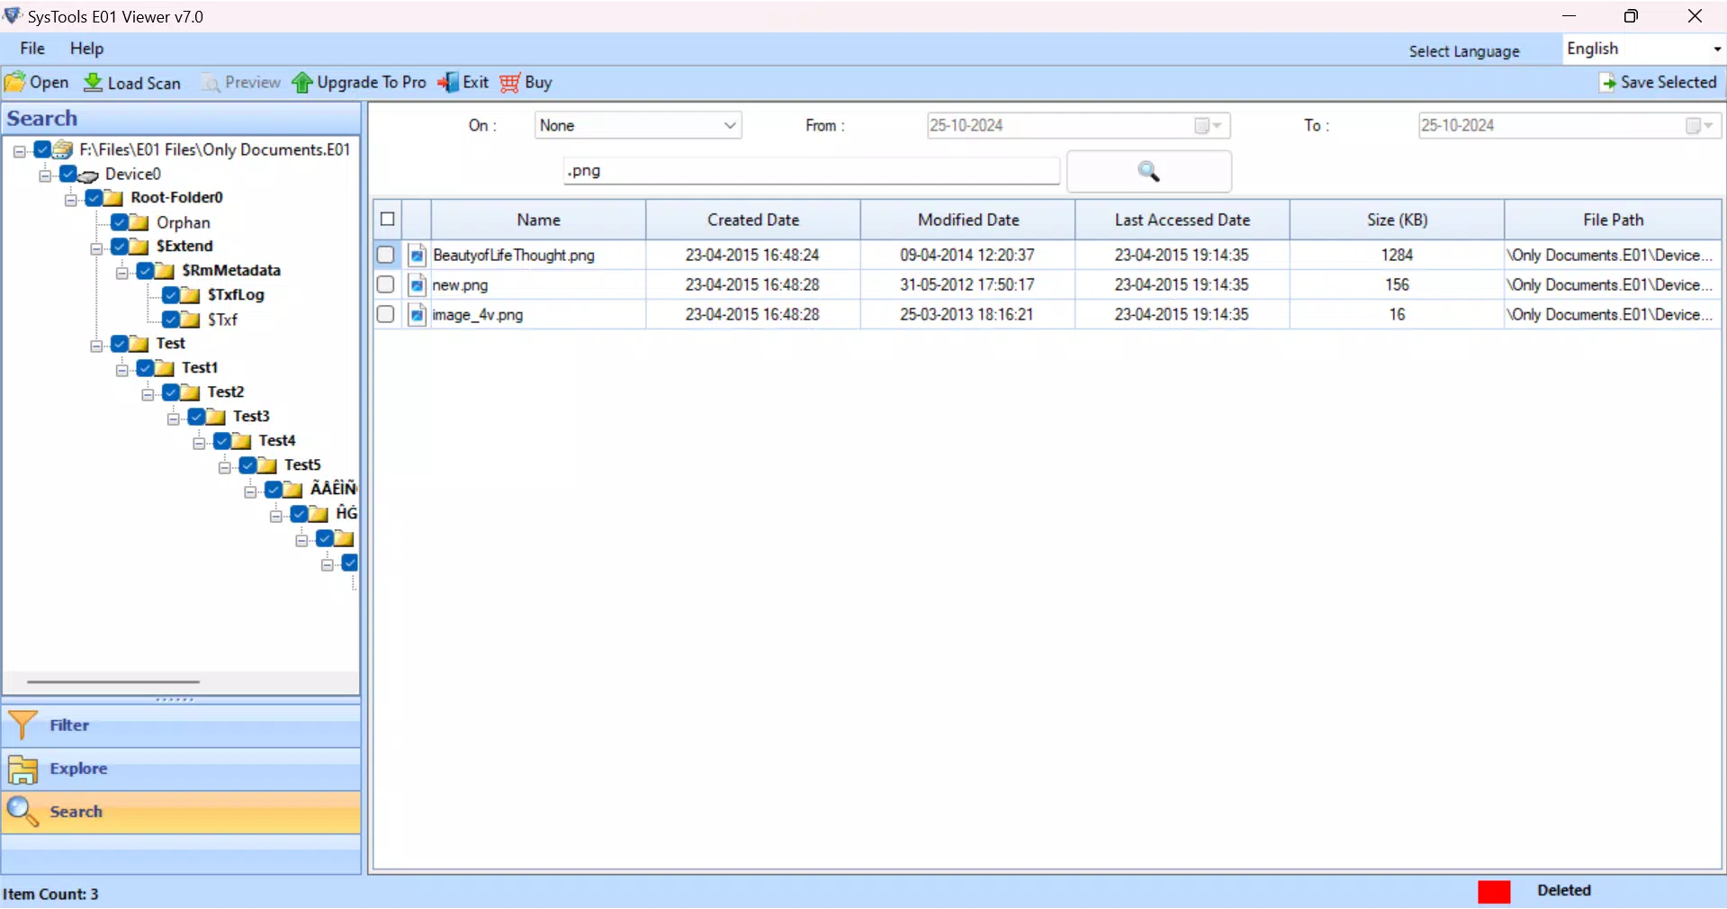Collapse the Test tree node

tap(96, 345)
